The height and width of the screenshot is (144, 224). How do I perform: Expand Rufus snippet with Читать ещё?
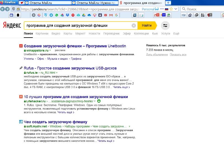click(122, 87)
